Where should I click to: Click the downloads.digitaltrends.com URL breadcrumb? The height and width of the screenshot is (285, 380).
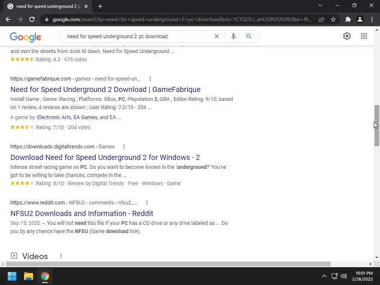tap(62, 147)
